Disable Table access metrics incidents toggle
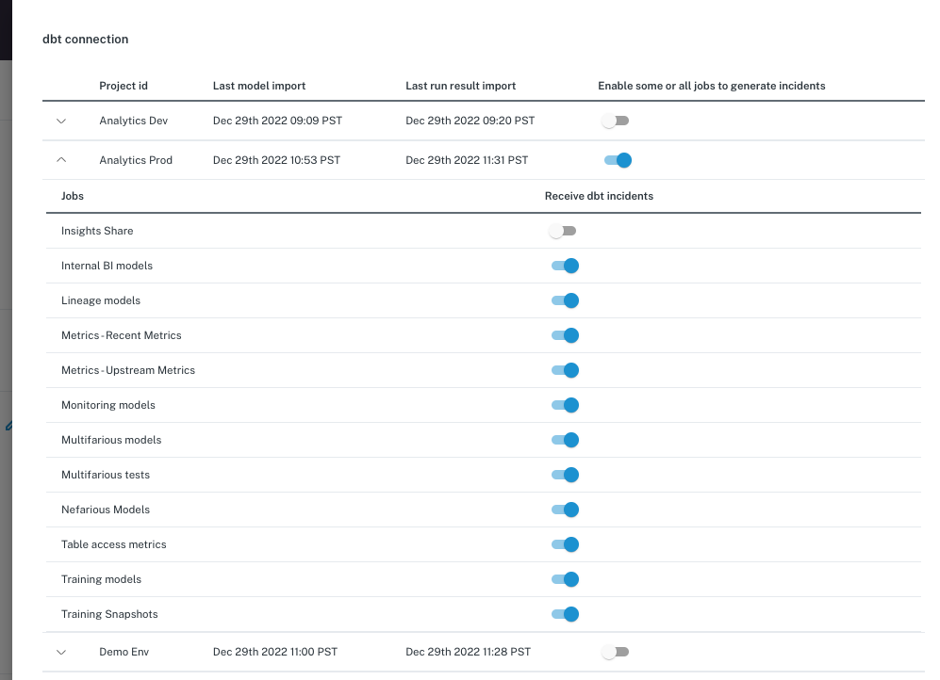The height and width of the screenshot is (680, 940). 565,544
